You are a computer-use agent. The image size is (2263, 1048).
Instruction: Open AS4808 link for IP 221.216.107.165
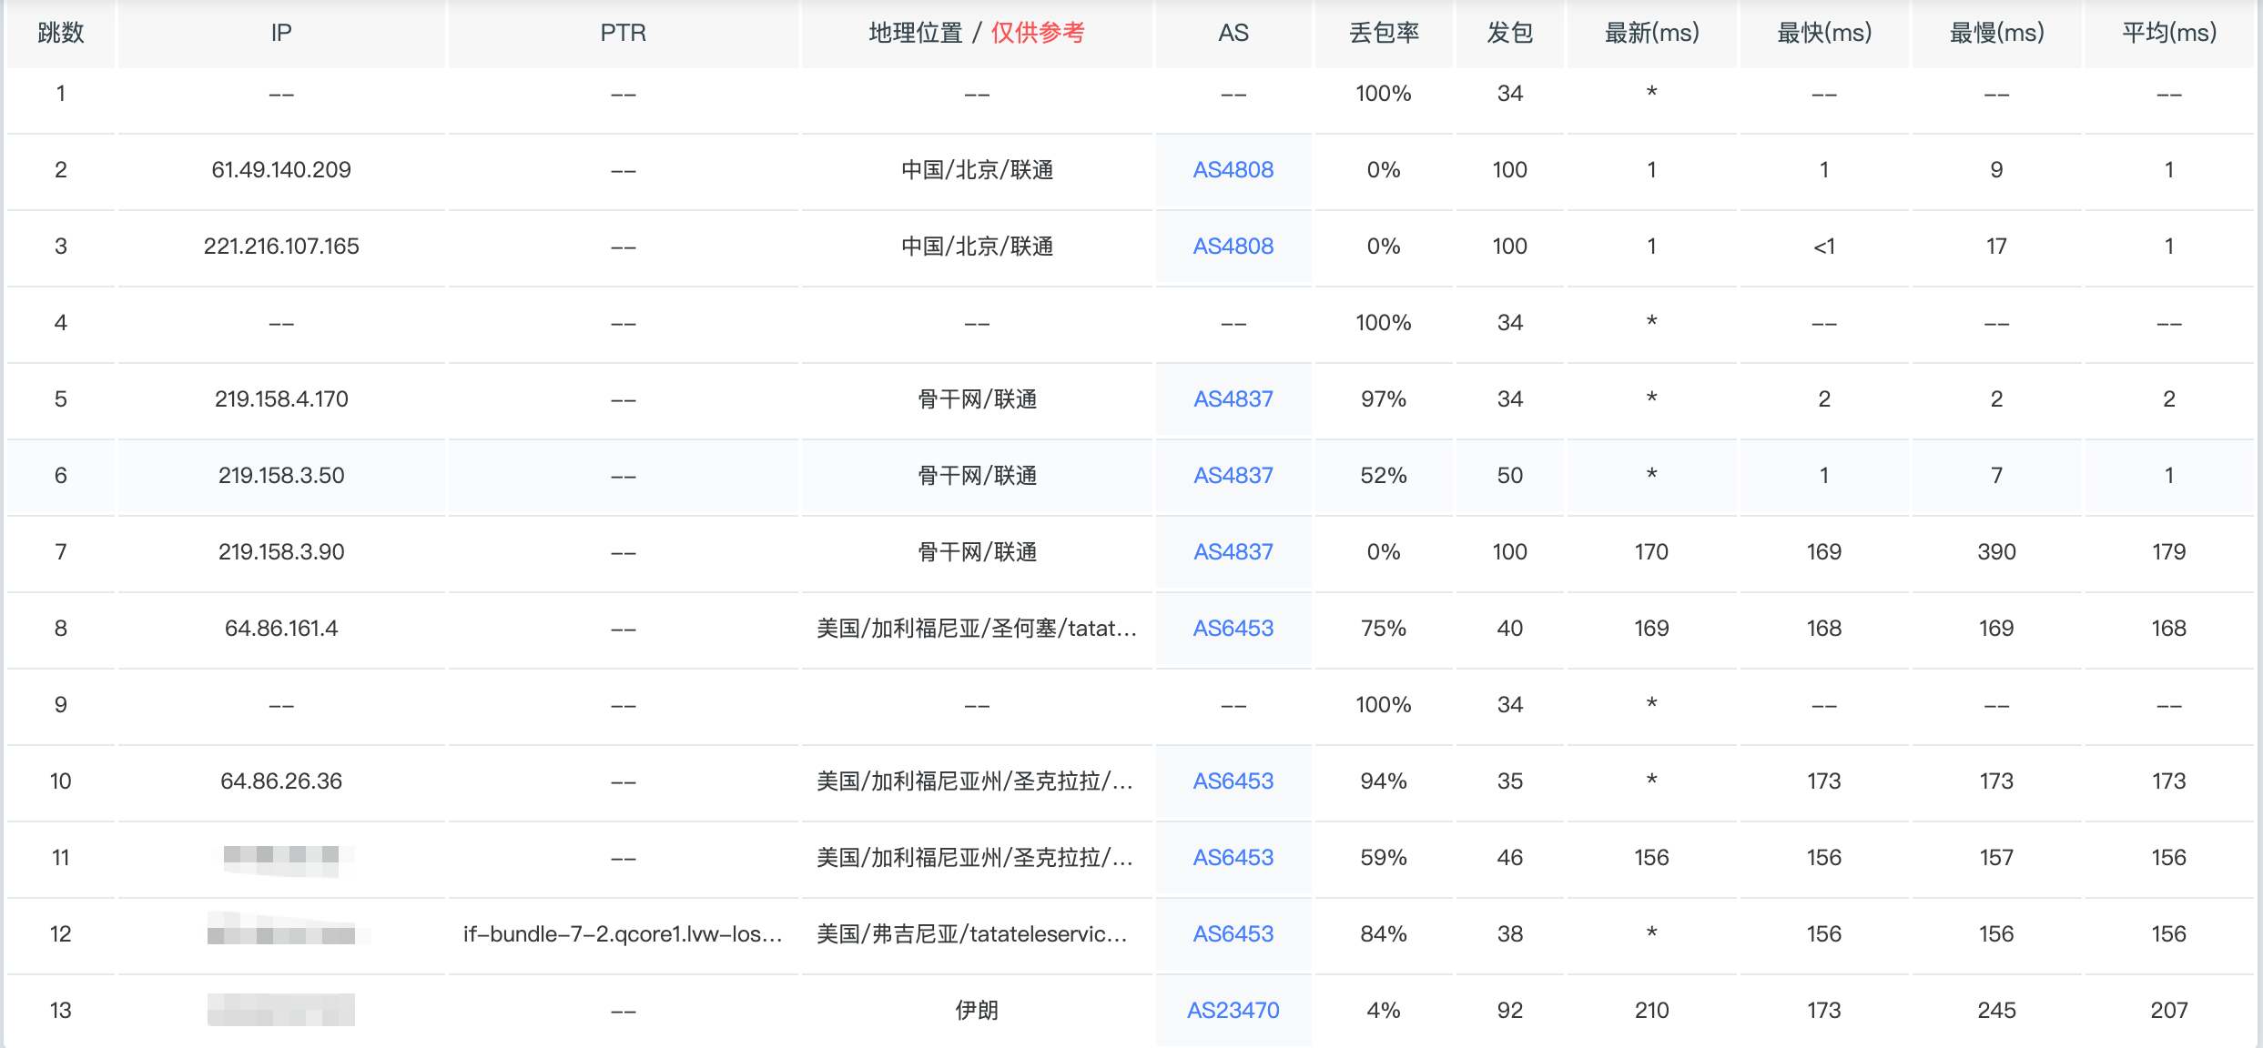click(x=1233, y=247)
